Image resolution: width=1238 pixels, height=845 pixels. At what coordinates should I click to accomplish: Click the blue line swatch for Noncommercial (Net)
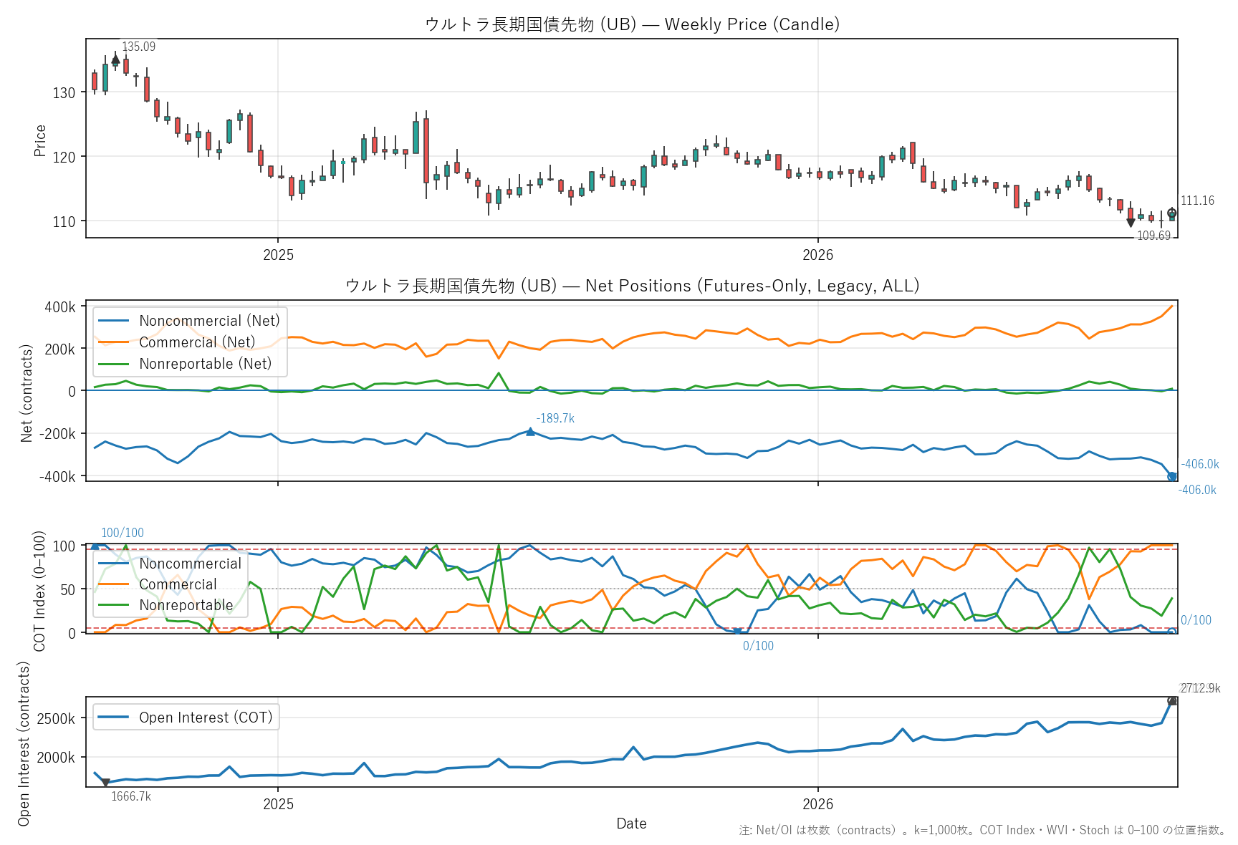point(114,321)
